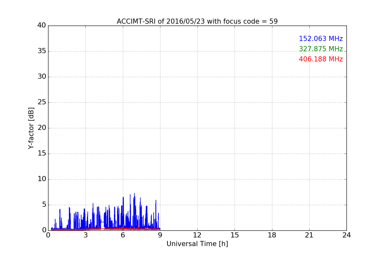Click the Y-factor [dB] axis label
Image resolution: width=385 pixels, height=256 pixels.
click(31, 128)
